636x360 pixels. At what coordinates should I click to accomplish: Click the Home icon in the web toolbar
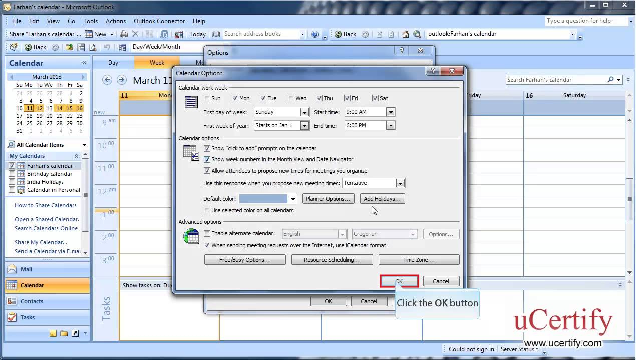(405, 34)
